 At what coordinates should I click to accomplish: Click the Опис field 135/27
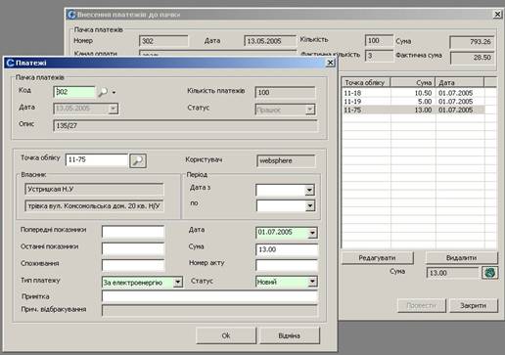(x=185, y=125)
